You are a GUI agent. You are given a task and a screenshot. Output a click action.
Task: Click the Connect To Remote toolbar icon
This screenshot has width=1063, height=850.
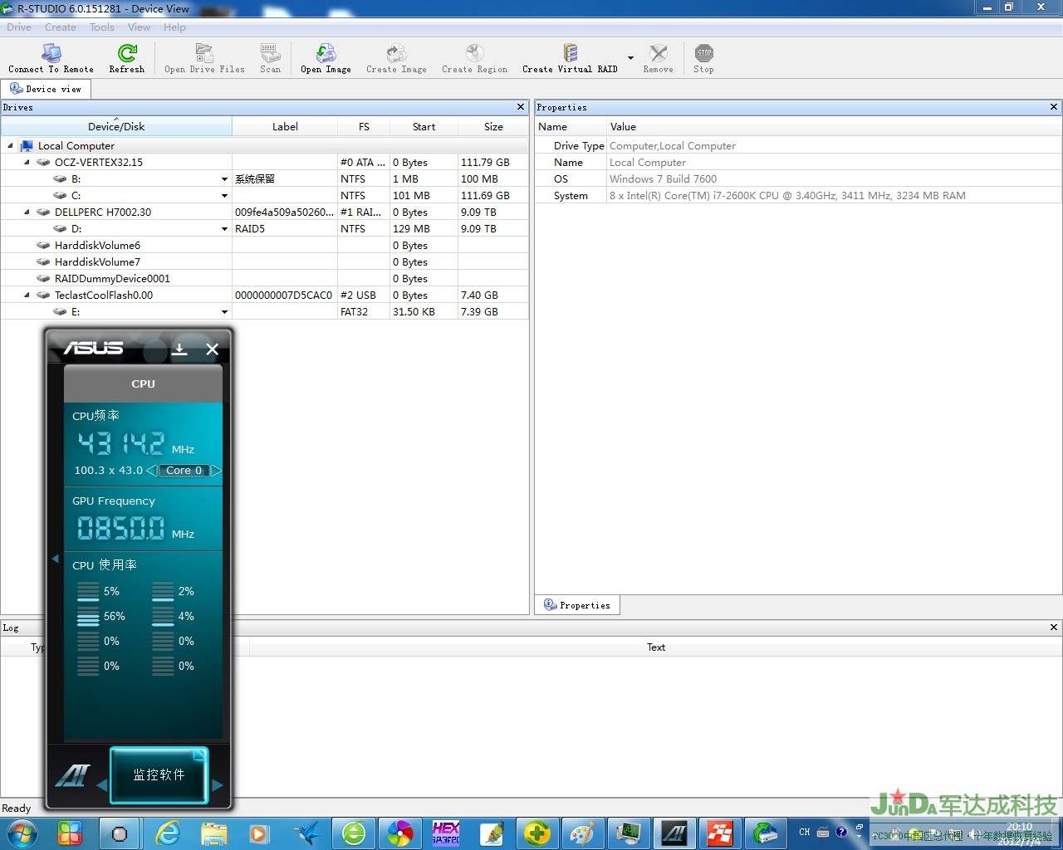51,58
